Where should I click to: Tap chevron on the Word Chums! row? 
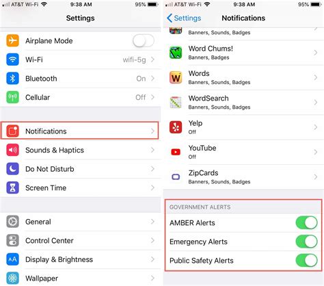point(316,53)
